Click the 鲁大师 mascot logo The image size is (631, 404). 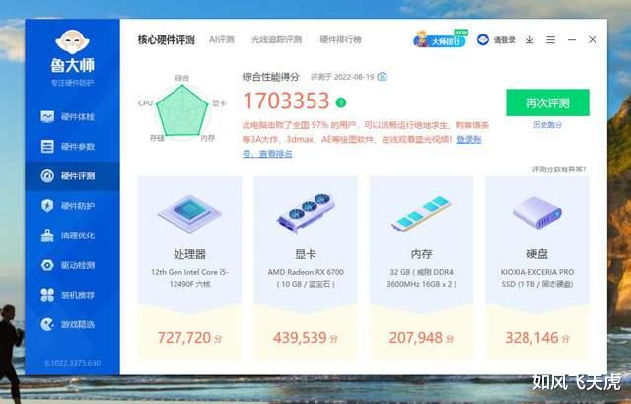[x=72, y=41]
